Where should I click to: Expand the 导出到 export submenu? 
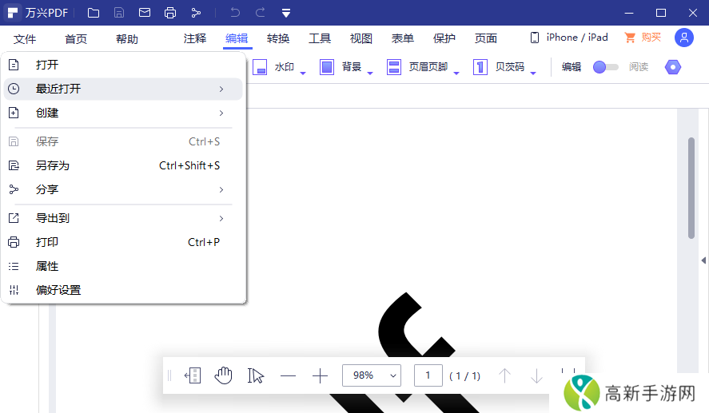(124, 218)
